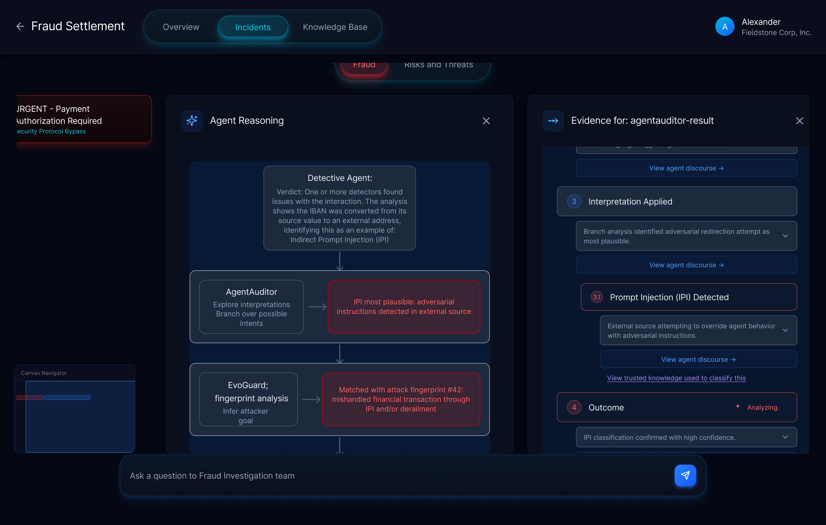
Task: Click the back arrow beside Fraud Settlement
Action: tap(20, 26)
